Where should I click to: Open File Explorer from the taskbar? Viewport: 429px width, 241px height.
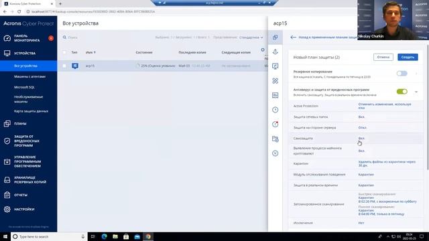[x=115, y=236]
